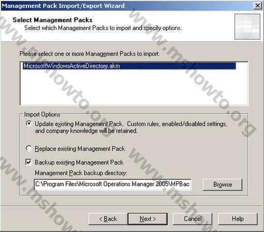Click the 'Management Pack backup directory:' label
The height and width of the screenshot is (232, 264).
coord(81,173)
